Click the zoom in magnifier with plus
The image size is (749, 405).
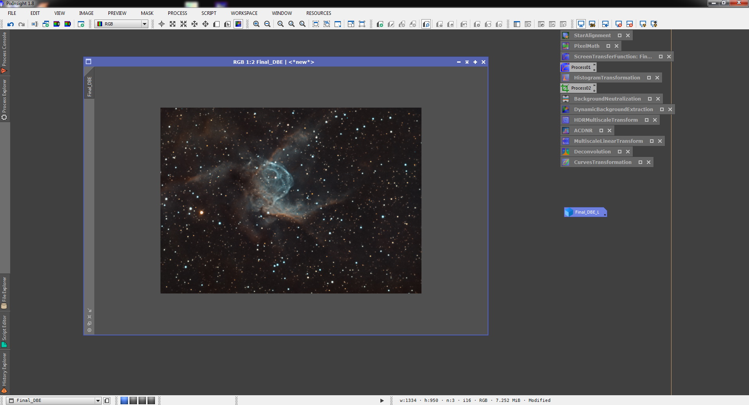pyautogui.click(x=256, y=24)
